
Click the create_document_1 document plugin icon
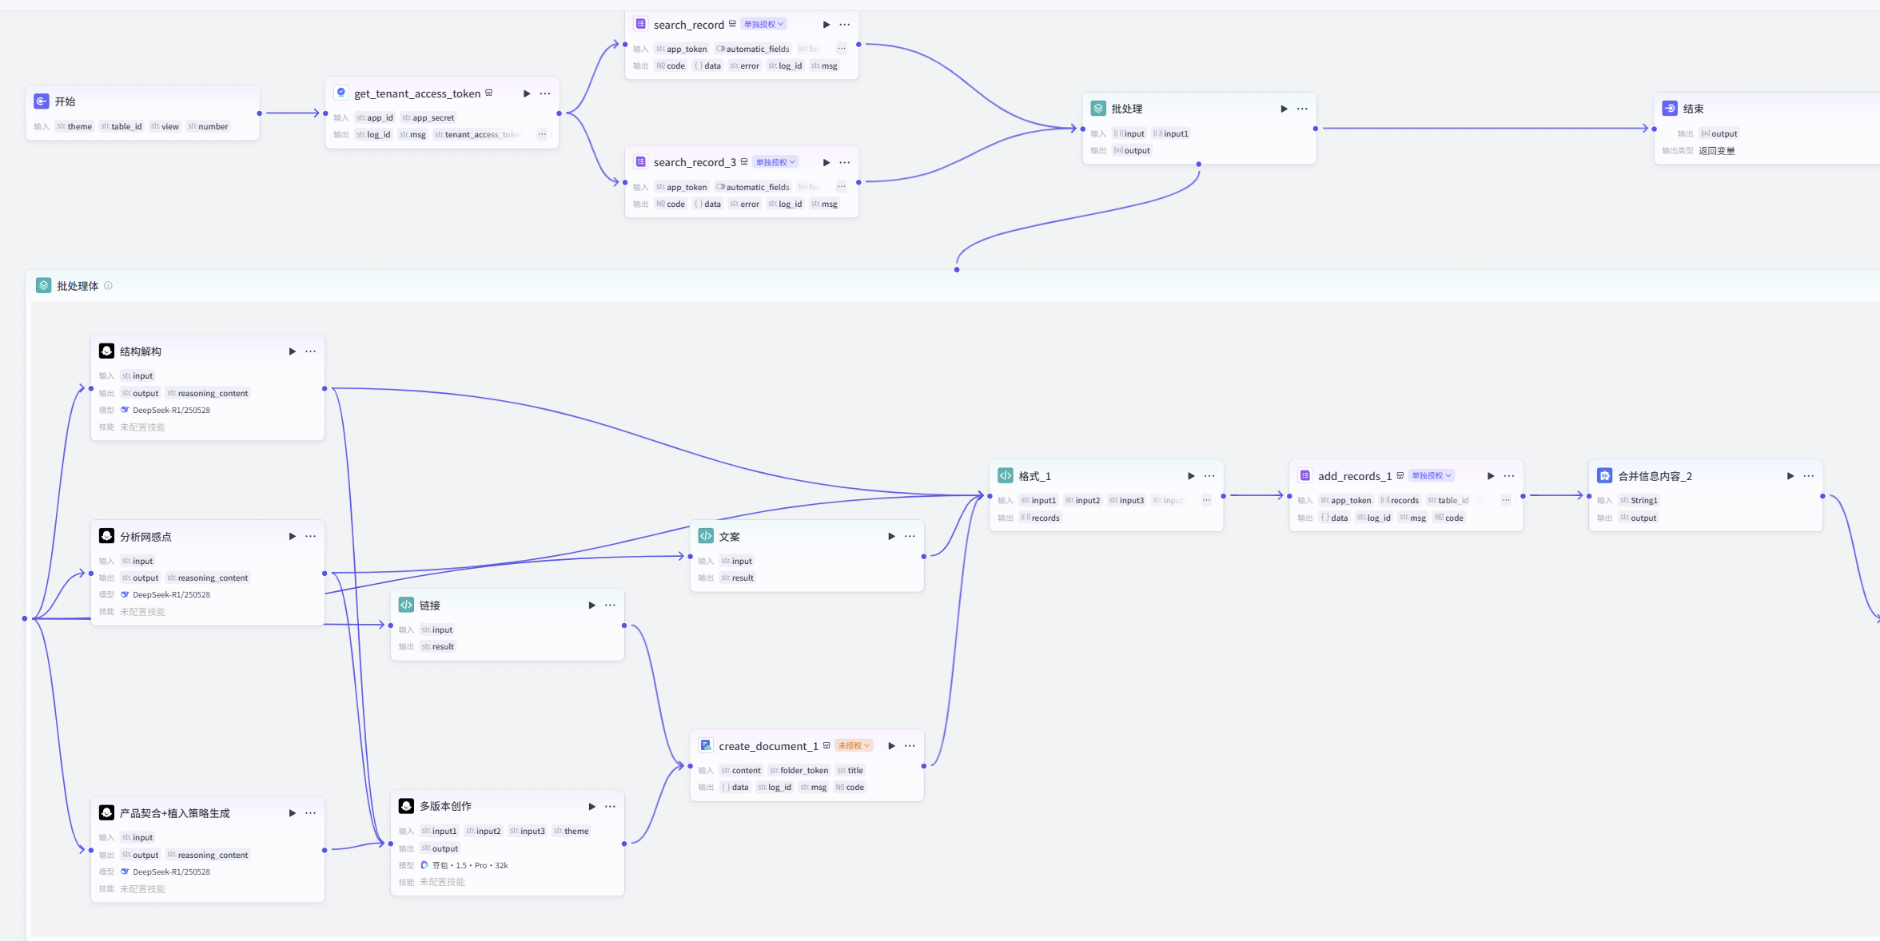click(x=706, y=745)
